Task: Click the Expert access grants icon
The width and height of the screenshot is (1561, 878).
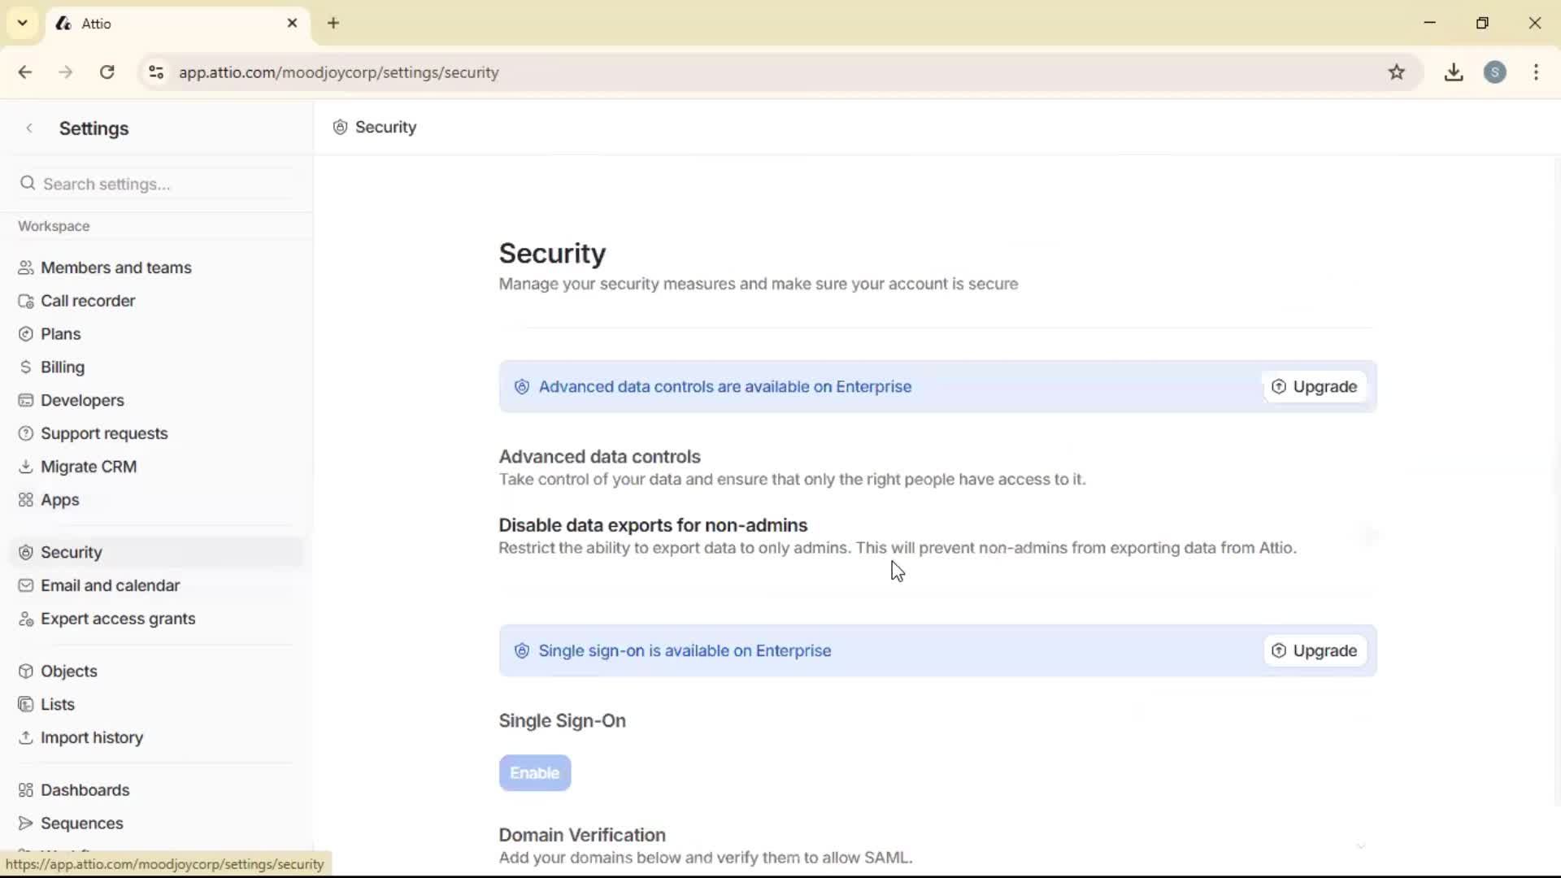Action: [x=26, y=619]
